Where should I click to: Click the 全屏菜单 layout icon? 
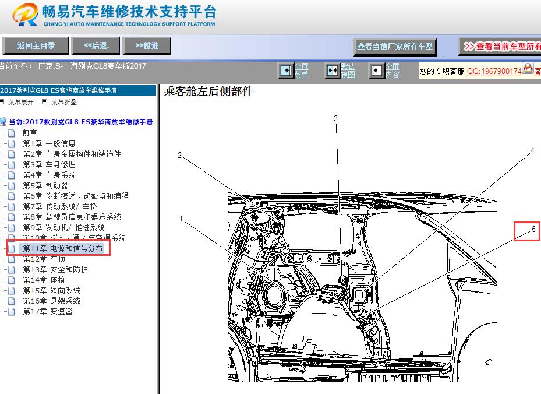(286, 71)
